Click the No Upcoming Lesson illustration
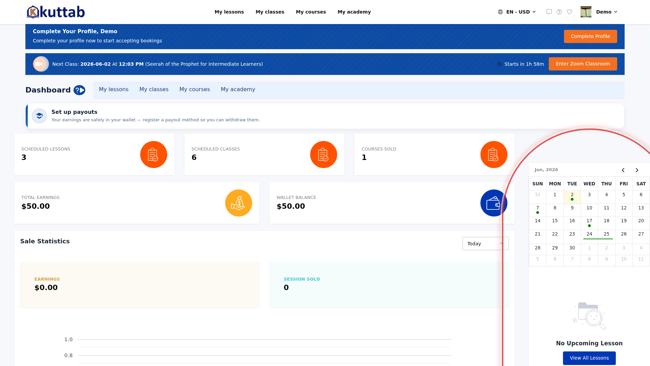This screenshot has width=650, height=366. click(589, 316)
